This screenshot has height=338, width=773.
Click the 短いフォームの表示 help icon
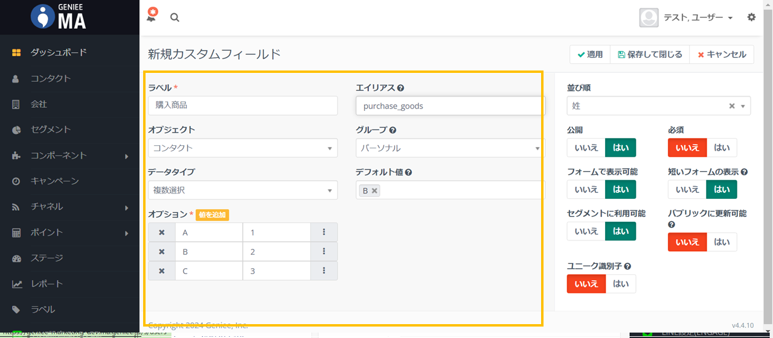point(745,172)
